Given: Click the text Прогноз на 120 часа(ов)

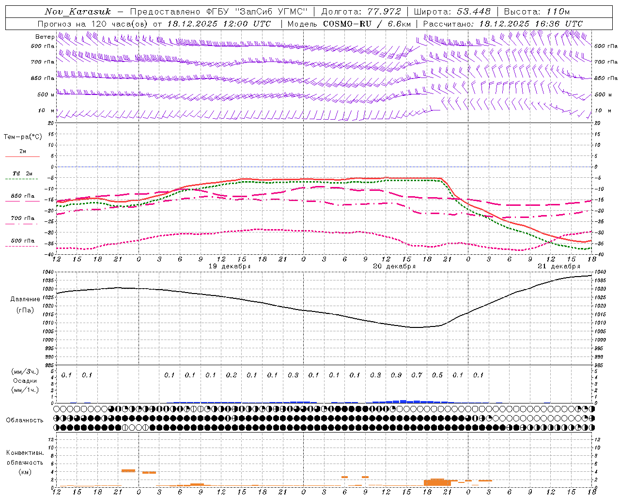Looking at the screenshot, I should [93, 24].
